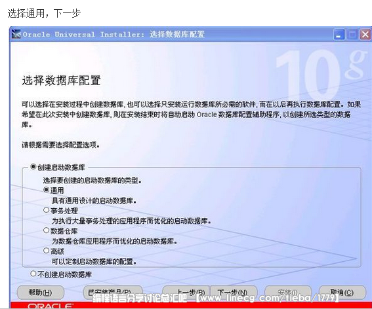Click the text 为执行大量事务处理的应用程序而优化的启动数据库。
Screen dimensions: 372x309
(x=131, y=221)
